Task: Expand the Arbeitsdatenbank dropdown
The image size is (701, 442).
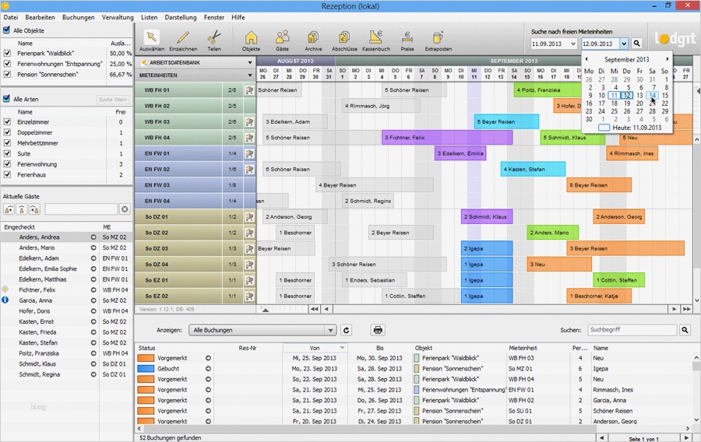Action: click(x=250, y=63)
